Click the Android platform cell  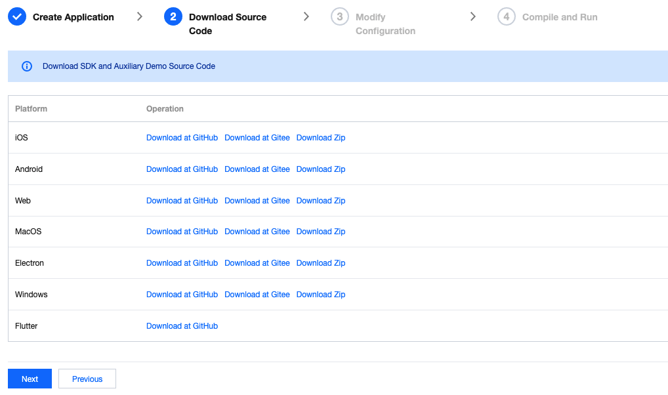click(x=28, y=169)
